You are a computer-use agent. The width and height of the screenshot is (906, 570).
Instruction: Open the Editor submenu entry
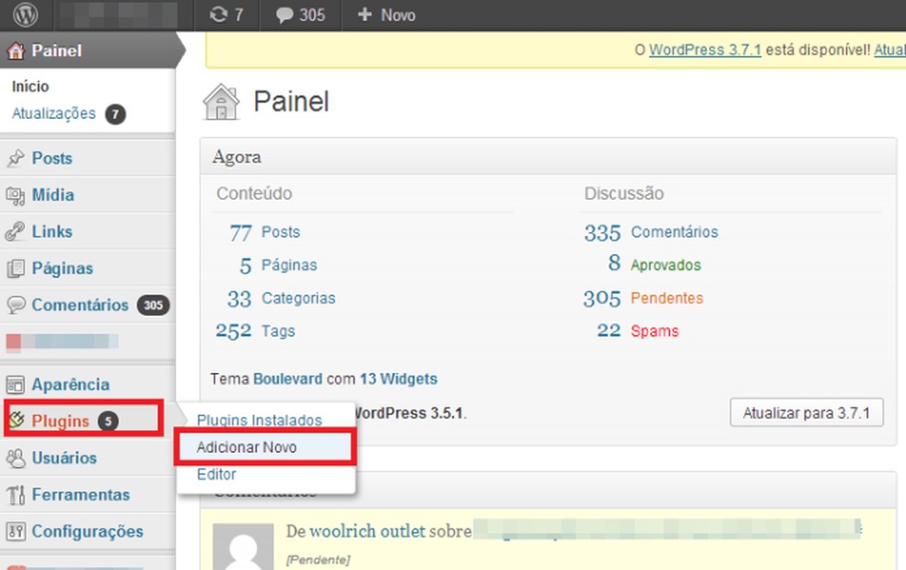pyautogui.click(x=217, y=474)
